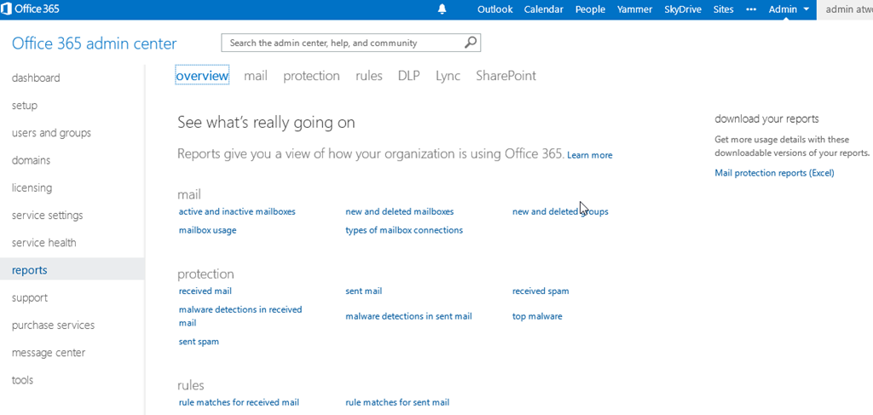
Task: Open the notifications bell icon
Action: point(442,9)
